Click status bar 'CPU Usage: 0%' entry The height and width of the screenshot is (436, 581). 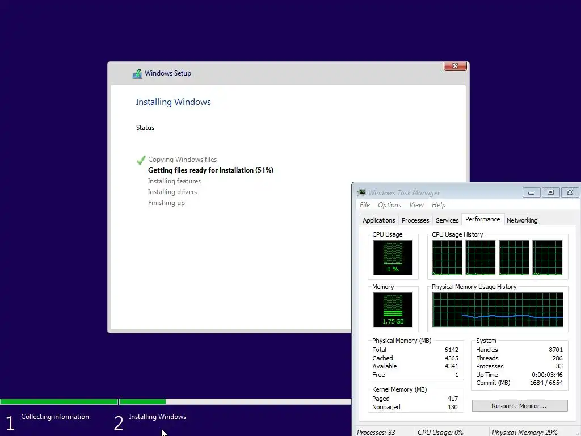[440, 432]
